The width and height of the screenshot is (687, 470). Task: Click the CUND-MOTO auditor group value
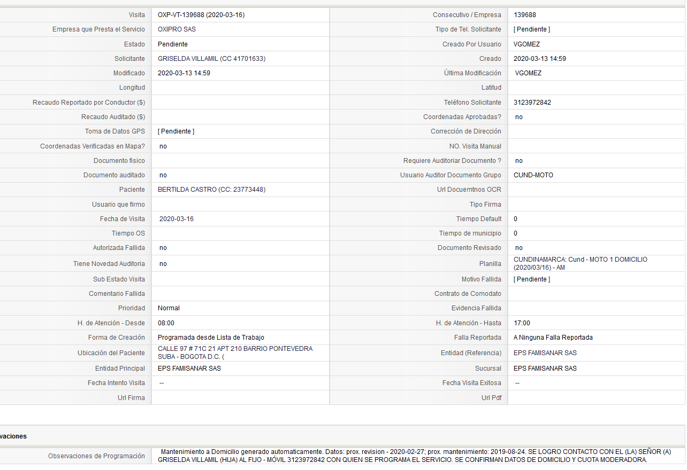tap(533, 175)
